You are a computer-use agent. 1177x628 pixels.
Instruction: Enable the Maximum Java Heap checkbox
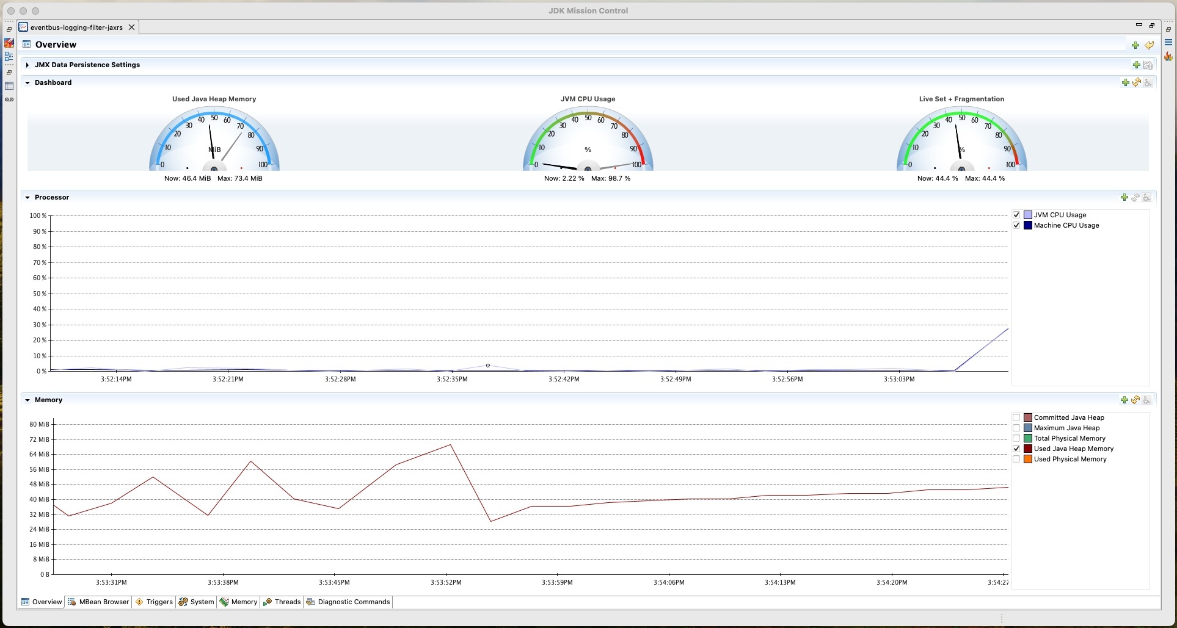(1016, 428)
